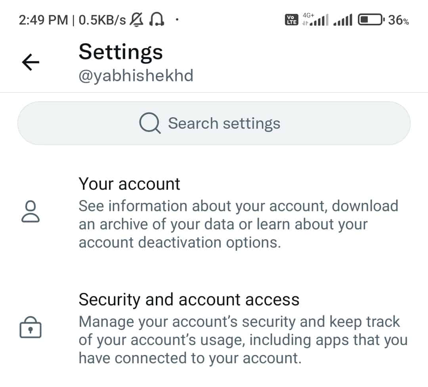428x387 pixels.
Task: Tap the VoLTE indicator icon
Action: pyautogui.click(x=291, y=20)
